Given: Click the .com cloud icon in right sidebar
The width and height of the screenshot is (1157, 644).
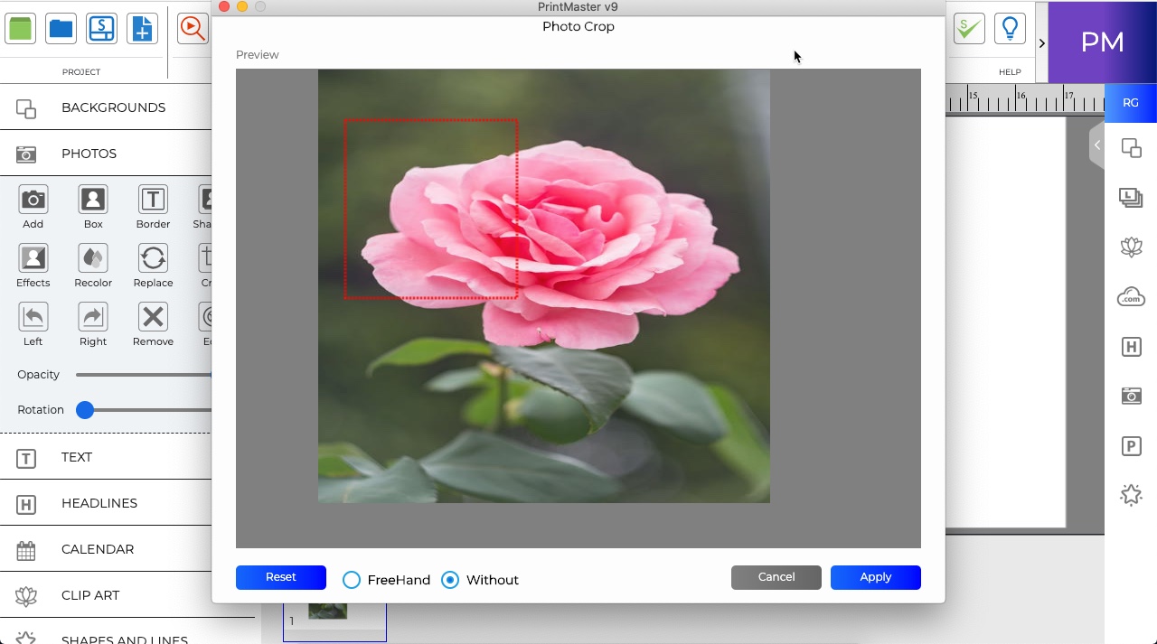Looking at the screenshot, I should [x=1131, y=296].
